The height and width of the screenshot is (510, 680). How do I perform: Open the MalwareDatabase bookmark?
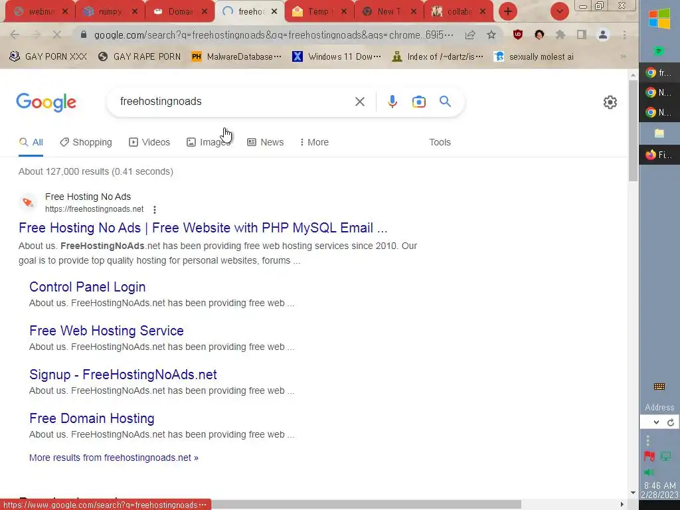pos(236,56)
